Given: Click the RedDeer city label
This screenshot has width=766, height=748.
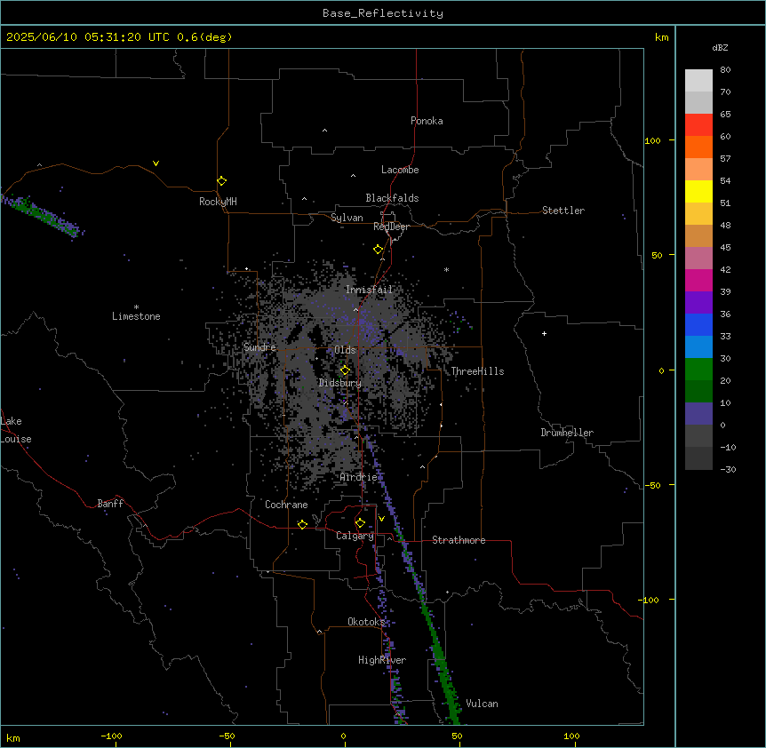Looking at the screenshot, I should coord(391,227).
